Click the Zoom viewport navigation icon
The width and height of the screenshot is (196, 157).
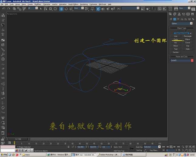pyautogui.click(x=183, y=147)
